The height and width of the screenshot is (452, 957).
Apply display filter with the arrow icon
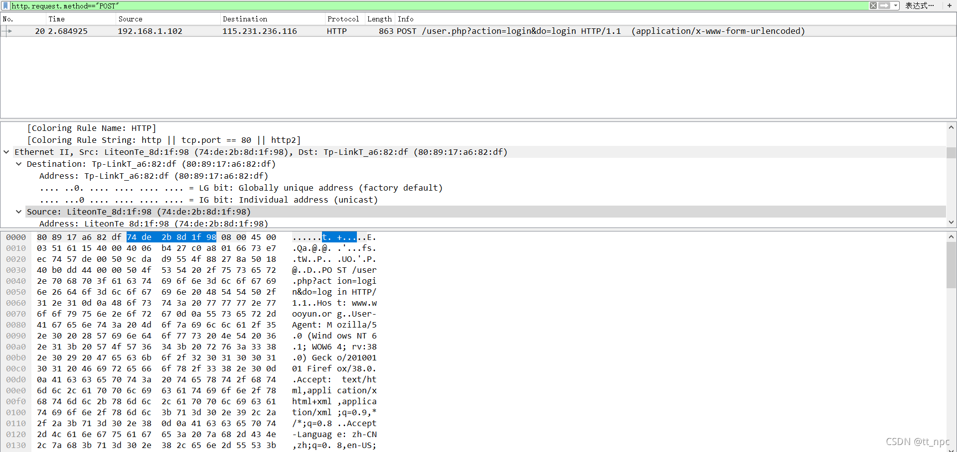[884, 5]
